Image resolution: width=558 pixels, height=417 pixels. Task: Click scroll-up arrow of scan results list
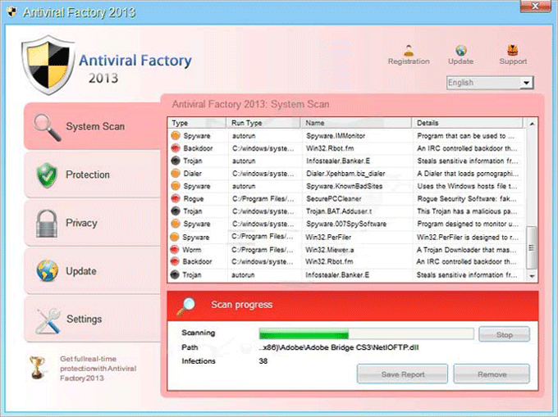click(x=532, y=124)
